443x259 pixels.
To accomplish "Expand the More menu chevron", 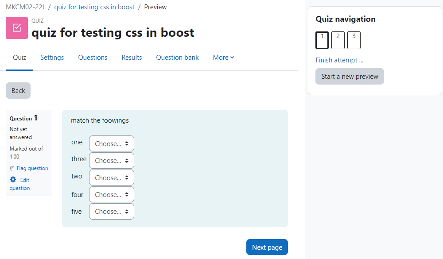I will [x=232, y=58].
